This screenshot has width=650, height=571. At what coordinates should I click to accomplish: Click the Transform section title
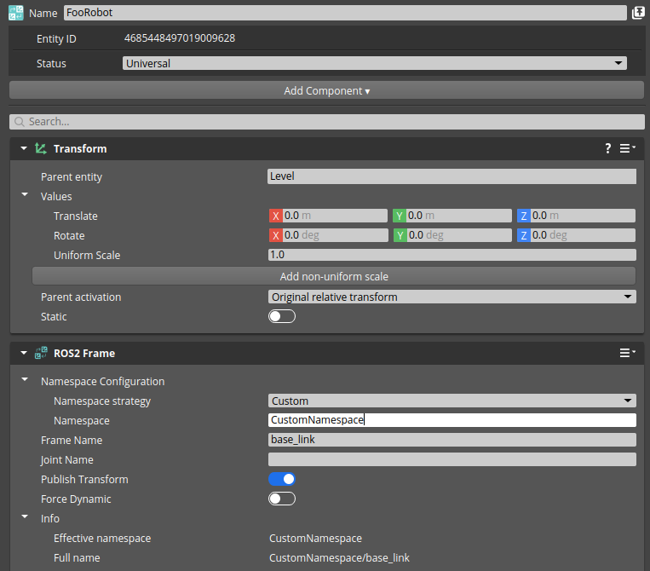(x=80, y=148)
